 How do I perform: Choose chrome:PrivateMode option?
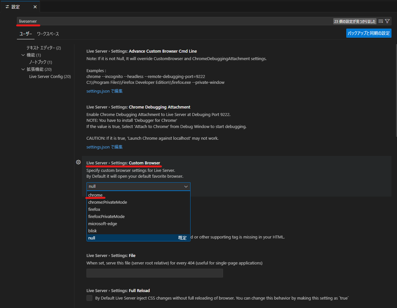(108, 202)
